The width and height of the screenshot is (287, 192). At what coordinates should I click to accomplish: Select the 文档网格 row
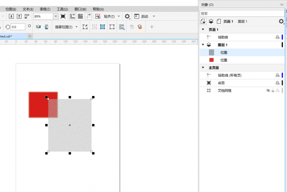242,91
